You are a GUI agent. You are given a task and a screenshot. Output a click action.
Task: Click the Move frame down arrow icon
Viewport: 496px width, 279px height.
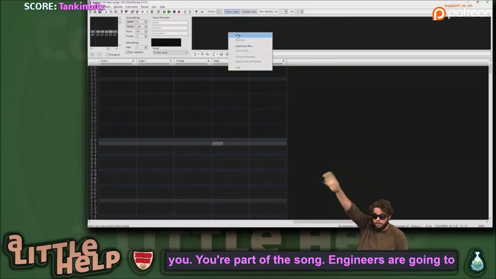tap(143, 12)
